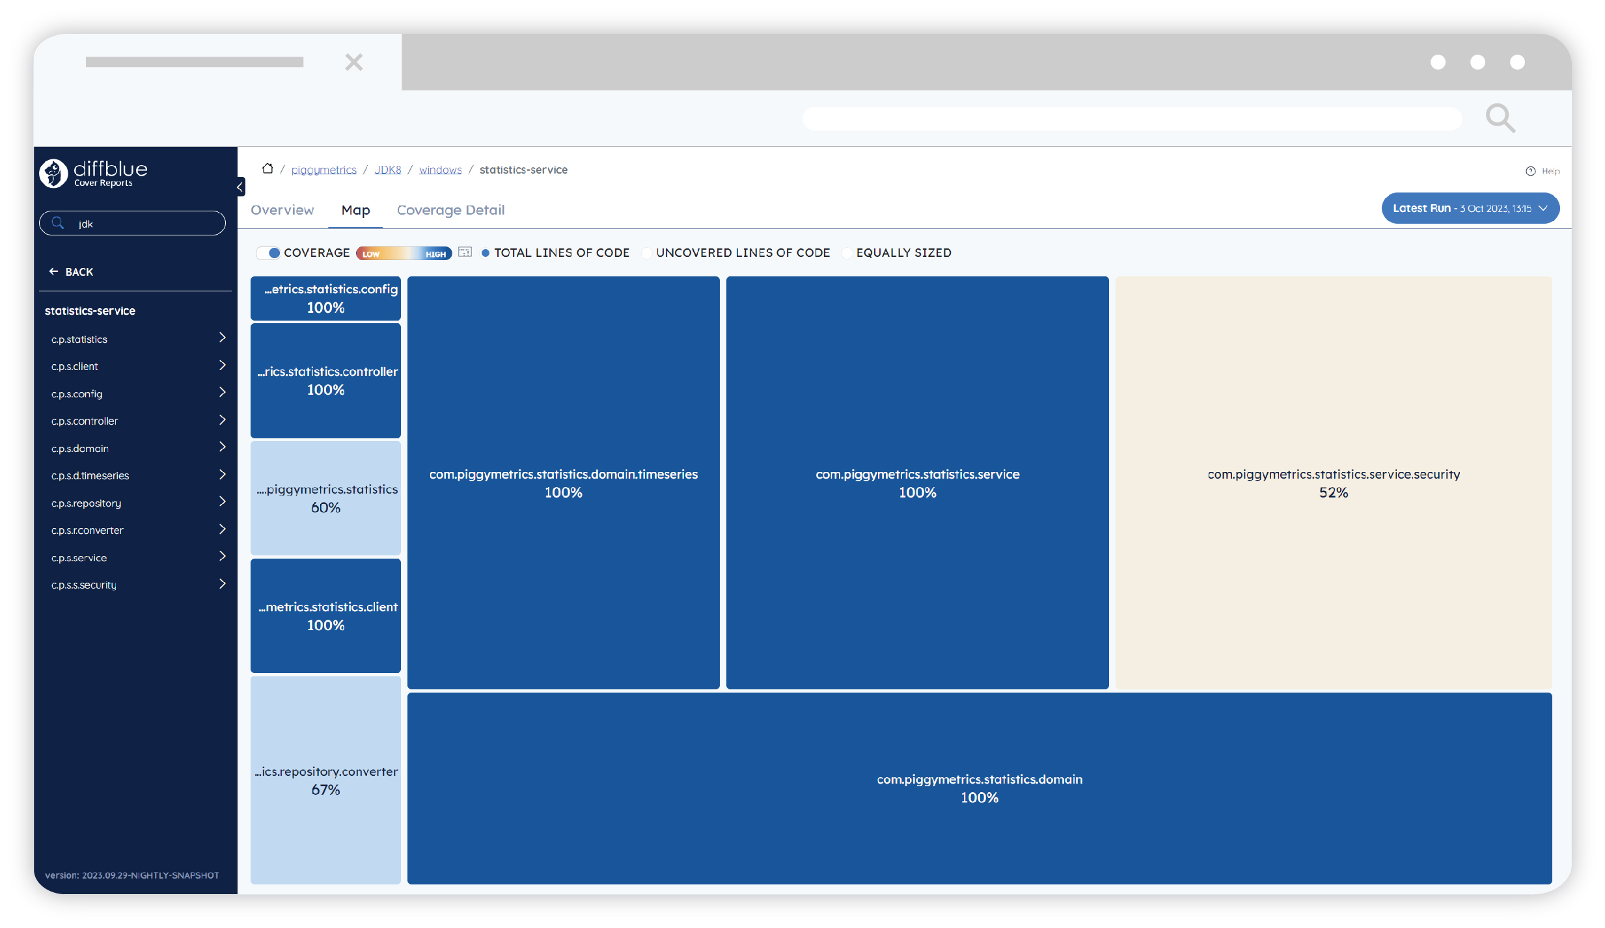Screen dimensions: 1605x928
Task: Open the Coverage Detail tab
Action: (x=450, y=210)
